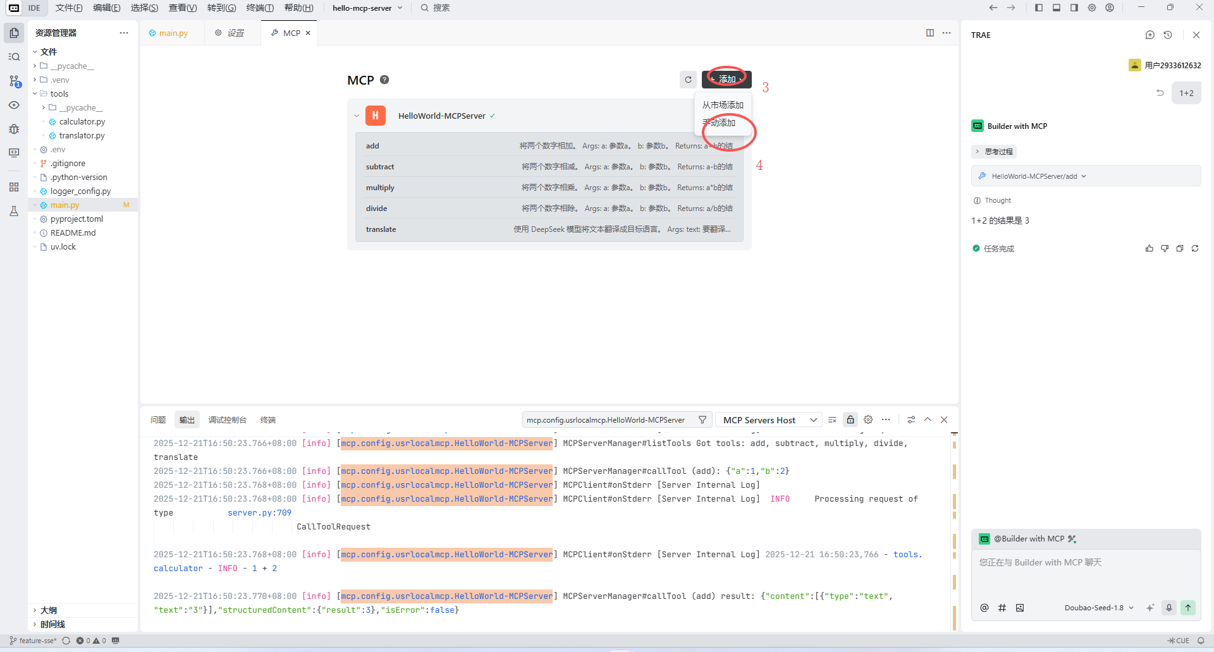This screenshot has height=652, width=1214.
Task: Open the hello-mcp-server project dropdown
Action: [x=367, y=8]
